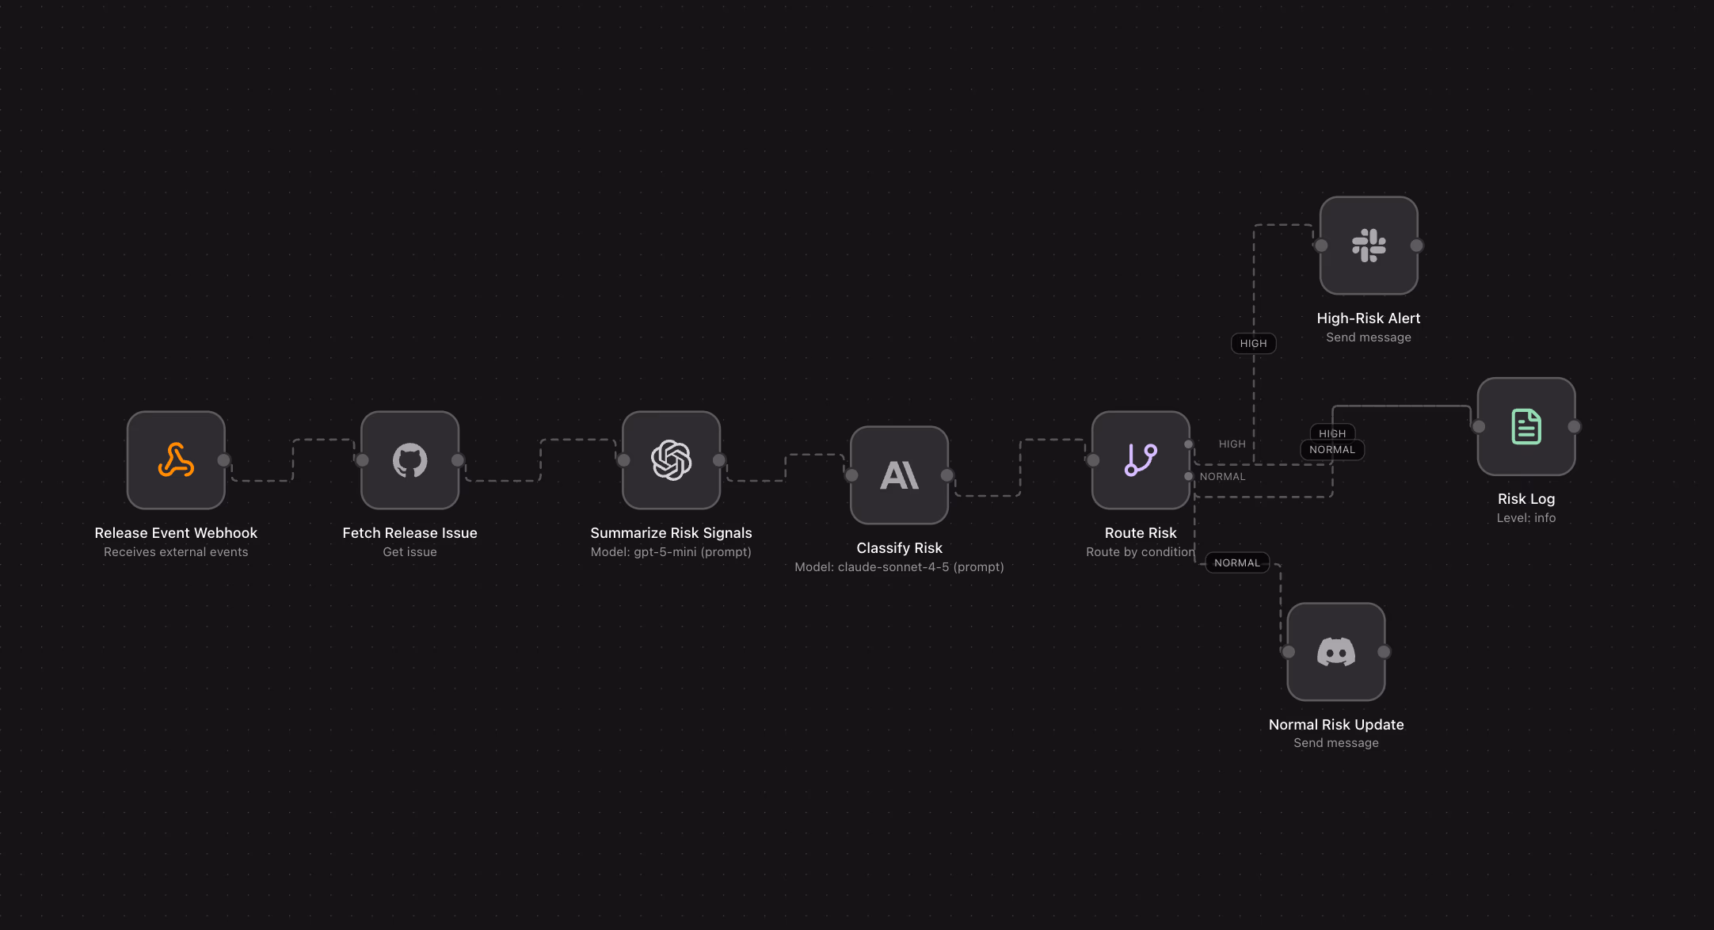Image resolution: width=1714 pixels, height=930 pixels.
Task: Click the input port of Fetch Release Issue
Action: (x=362, y=460)
